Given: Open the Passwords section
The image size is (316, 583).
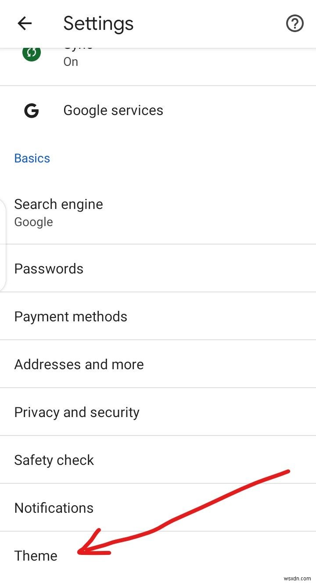Looking at the screenshot, I should click(49, 269).
